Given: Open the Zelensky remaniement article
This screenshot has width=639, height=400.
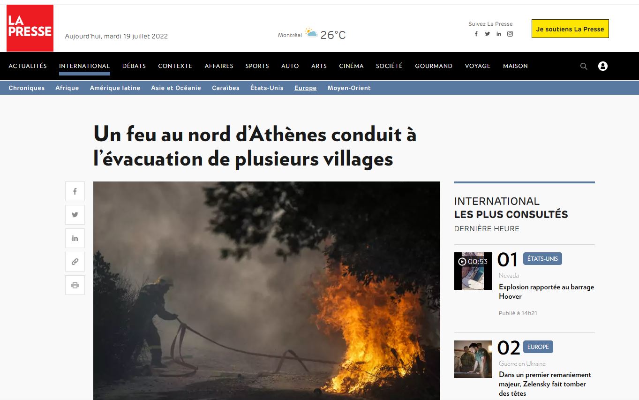Looking at the screenshot, I should 545,384.
